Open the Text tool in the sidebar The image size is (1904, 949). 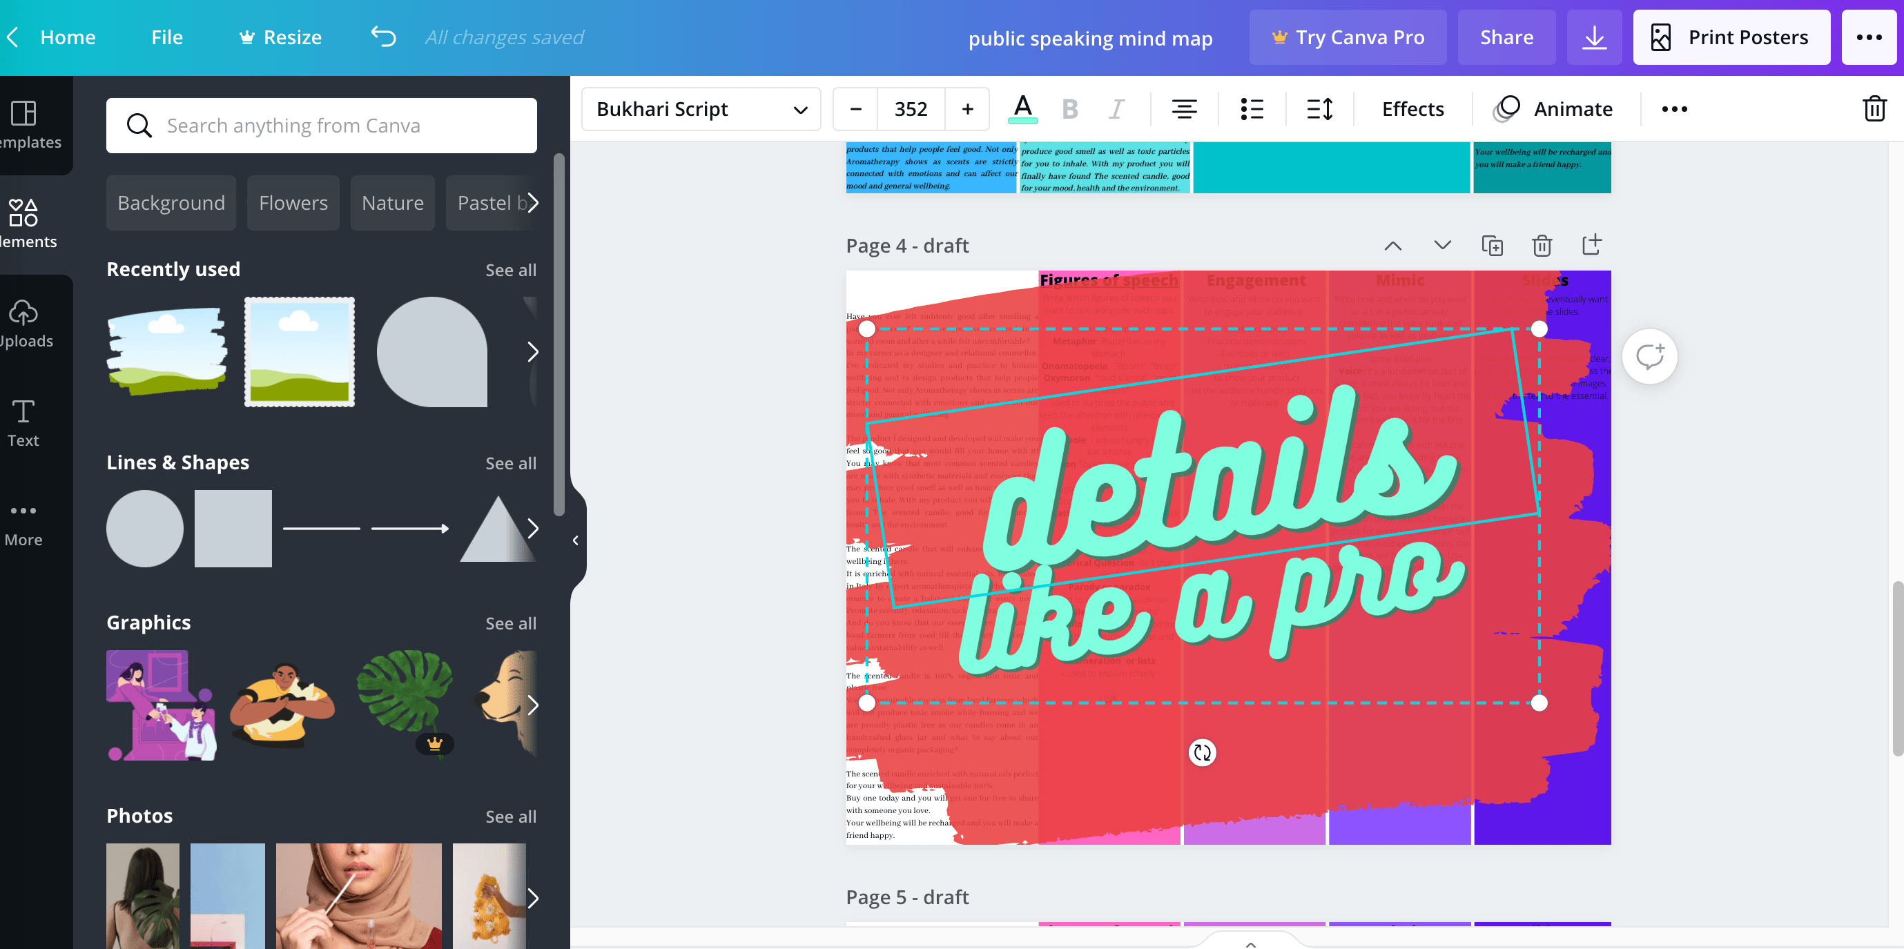click(x=23, y=421)
